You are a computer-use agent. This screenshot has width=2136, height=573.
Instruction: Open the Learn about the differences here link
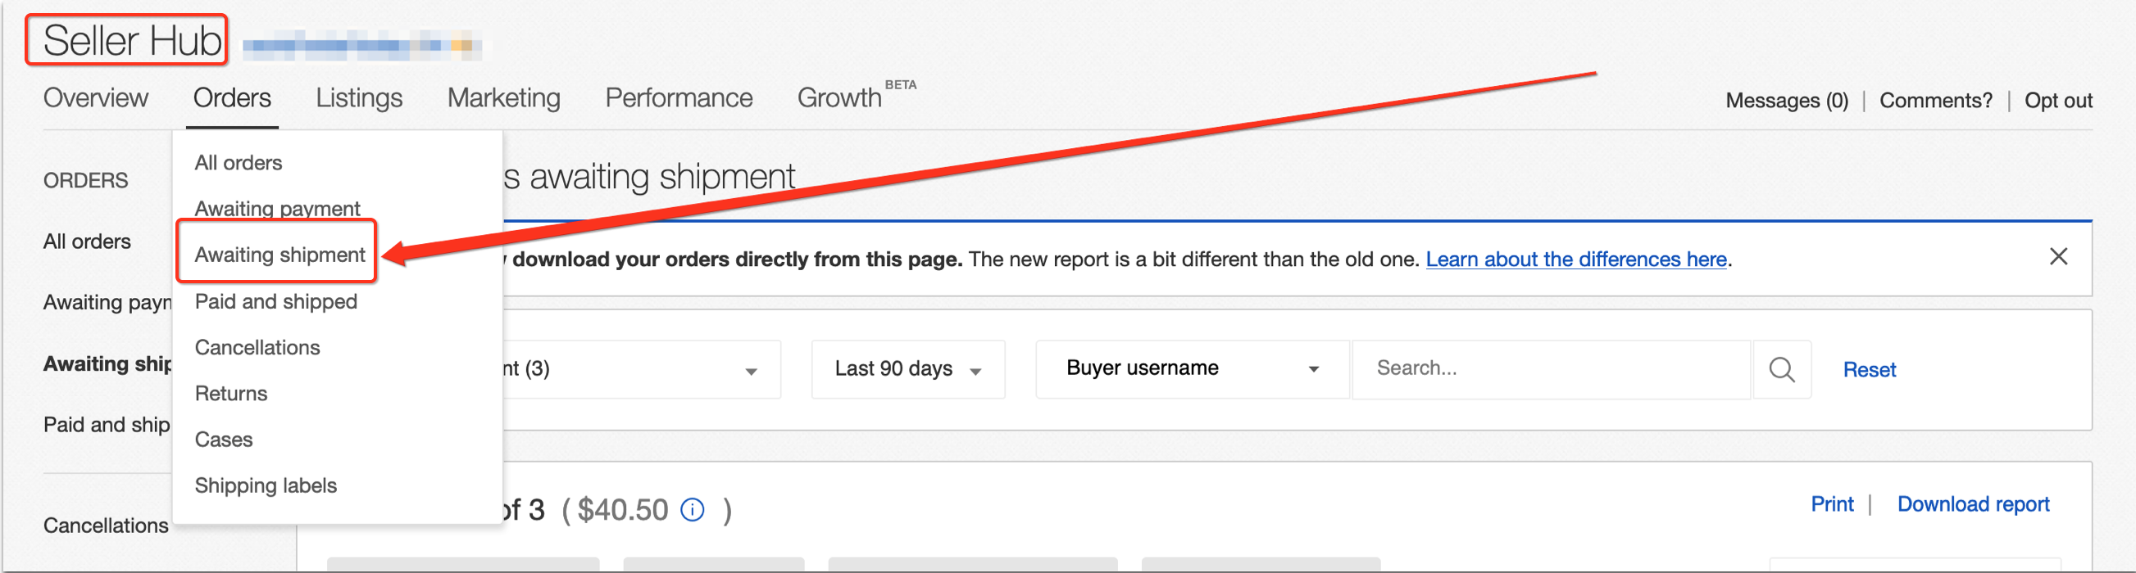(x=1576, y=259)
